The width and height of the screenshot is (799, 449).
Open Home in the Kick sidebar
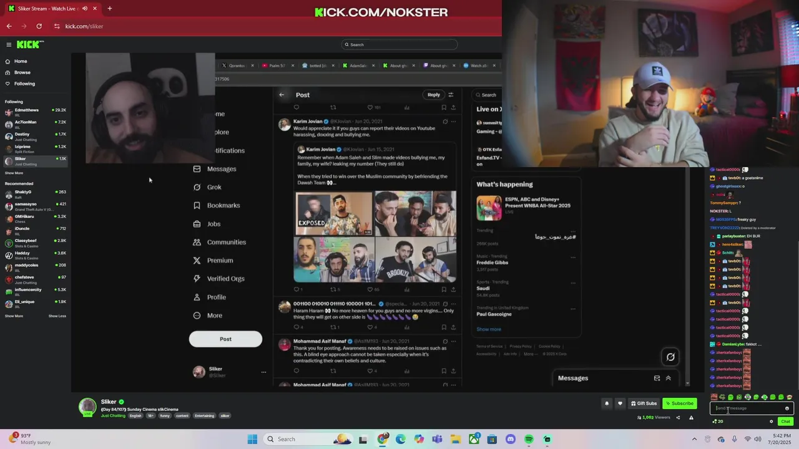click(x=17, y=61)
